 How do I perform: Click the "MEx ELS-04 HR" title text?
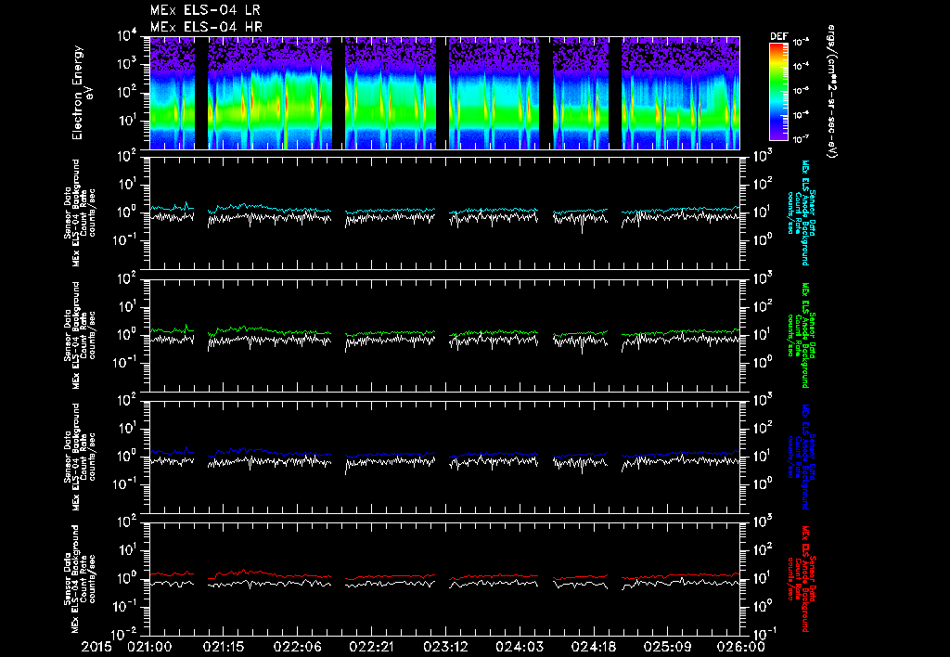click(x=206, y=27)
